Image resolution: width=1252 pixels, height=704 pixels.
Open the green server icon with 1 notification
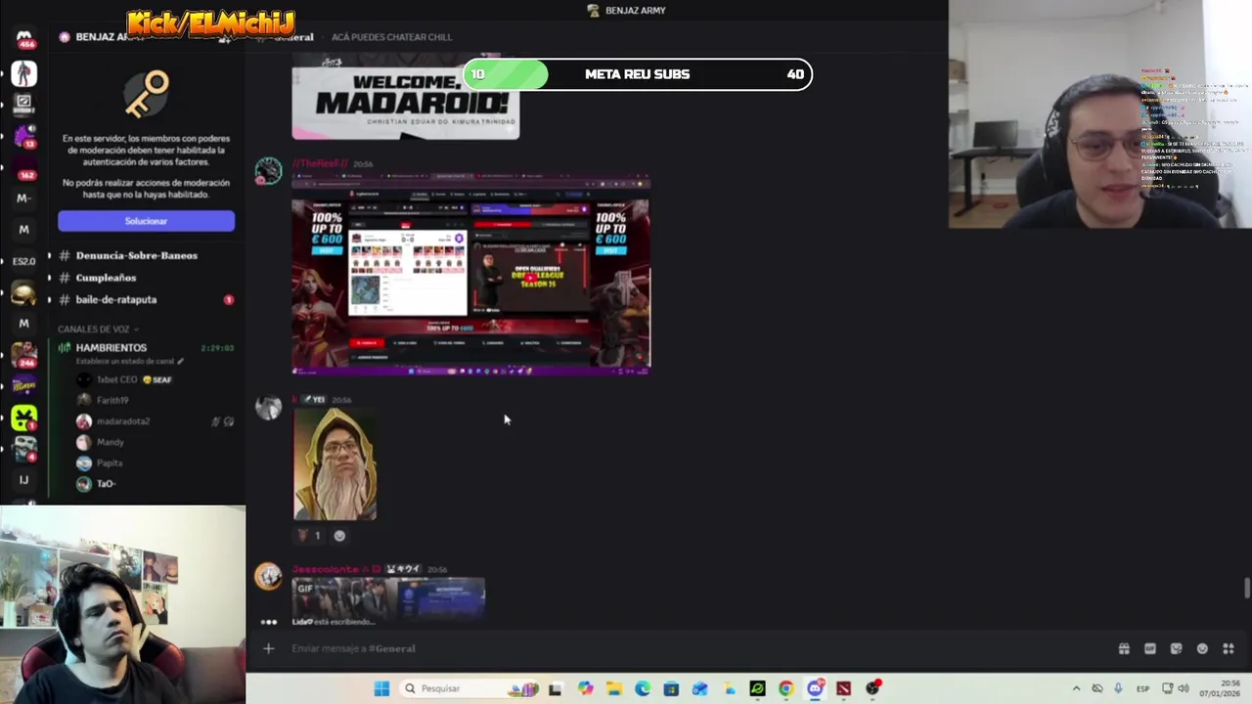click(24, 418)
